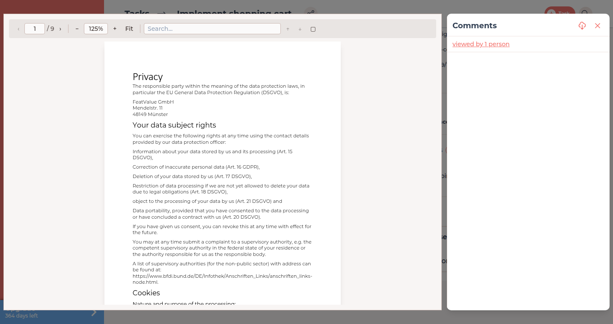Click the '48149 Münster' line

(150, 114)
